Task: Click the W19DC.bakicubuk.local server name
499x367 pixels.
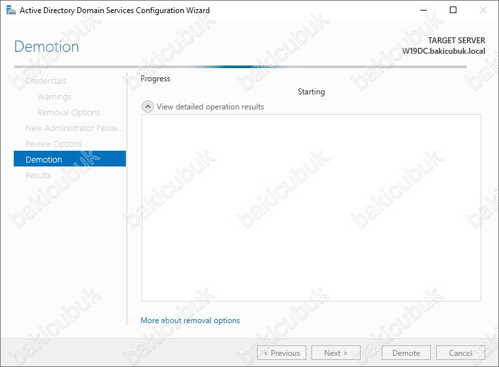Action: tap(444, 51)
